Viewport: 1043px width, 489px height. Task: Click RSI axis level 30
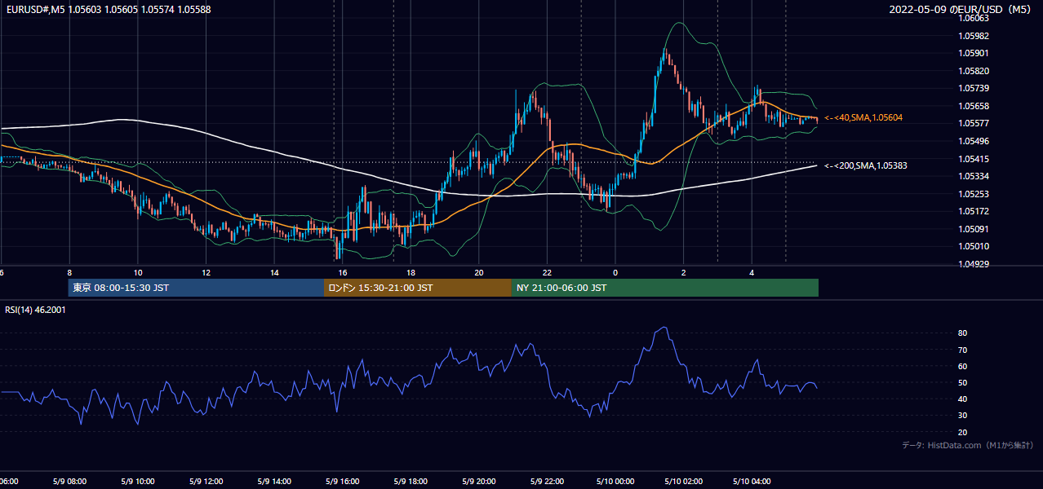click(963, 415)
